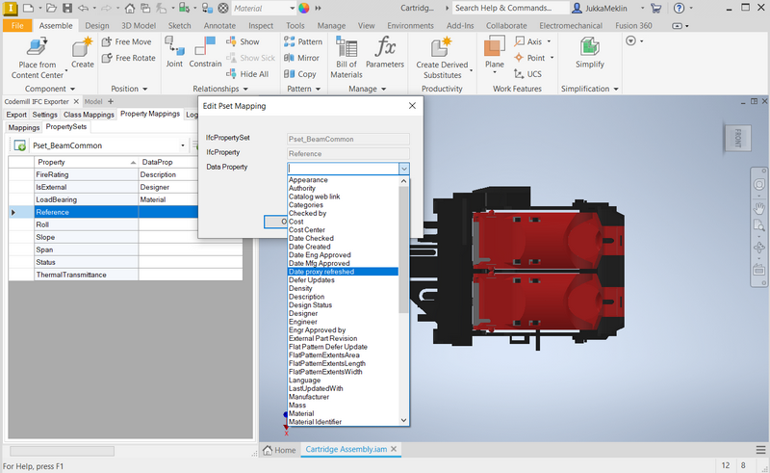Click the Free Rotate tool
Image resolution: width=770 pixels, height=473 pixels.
pyautogui.click(x=128, y=58)
